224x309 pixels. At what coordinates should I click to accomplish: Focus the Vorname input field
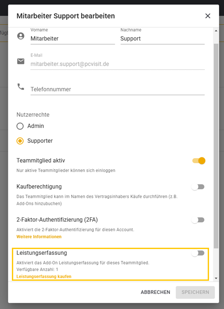73,39
